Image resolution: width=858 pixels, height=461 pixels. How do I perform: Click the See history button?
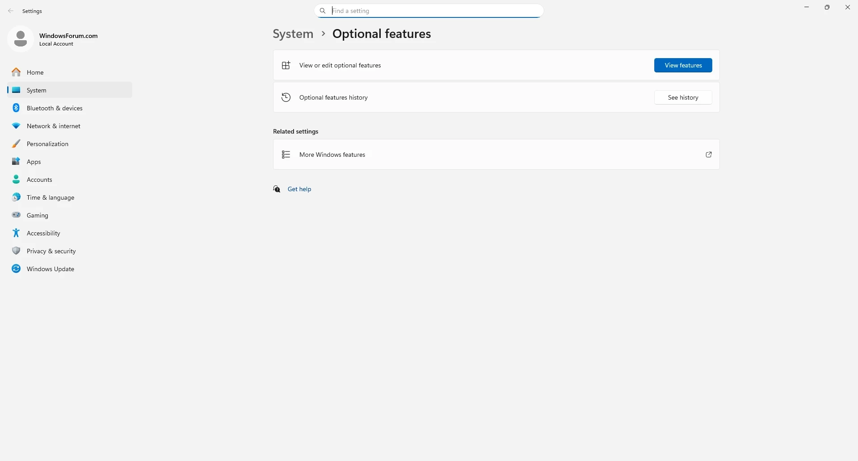(x=683, y=97)
